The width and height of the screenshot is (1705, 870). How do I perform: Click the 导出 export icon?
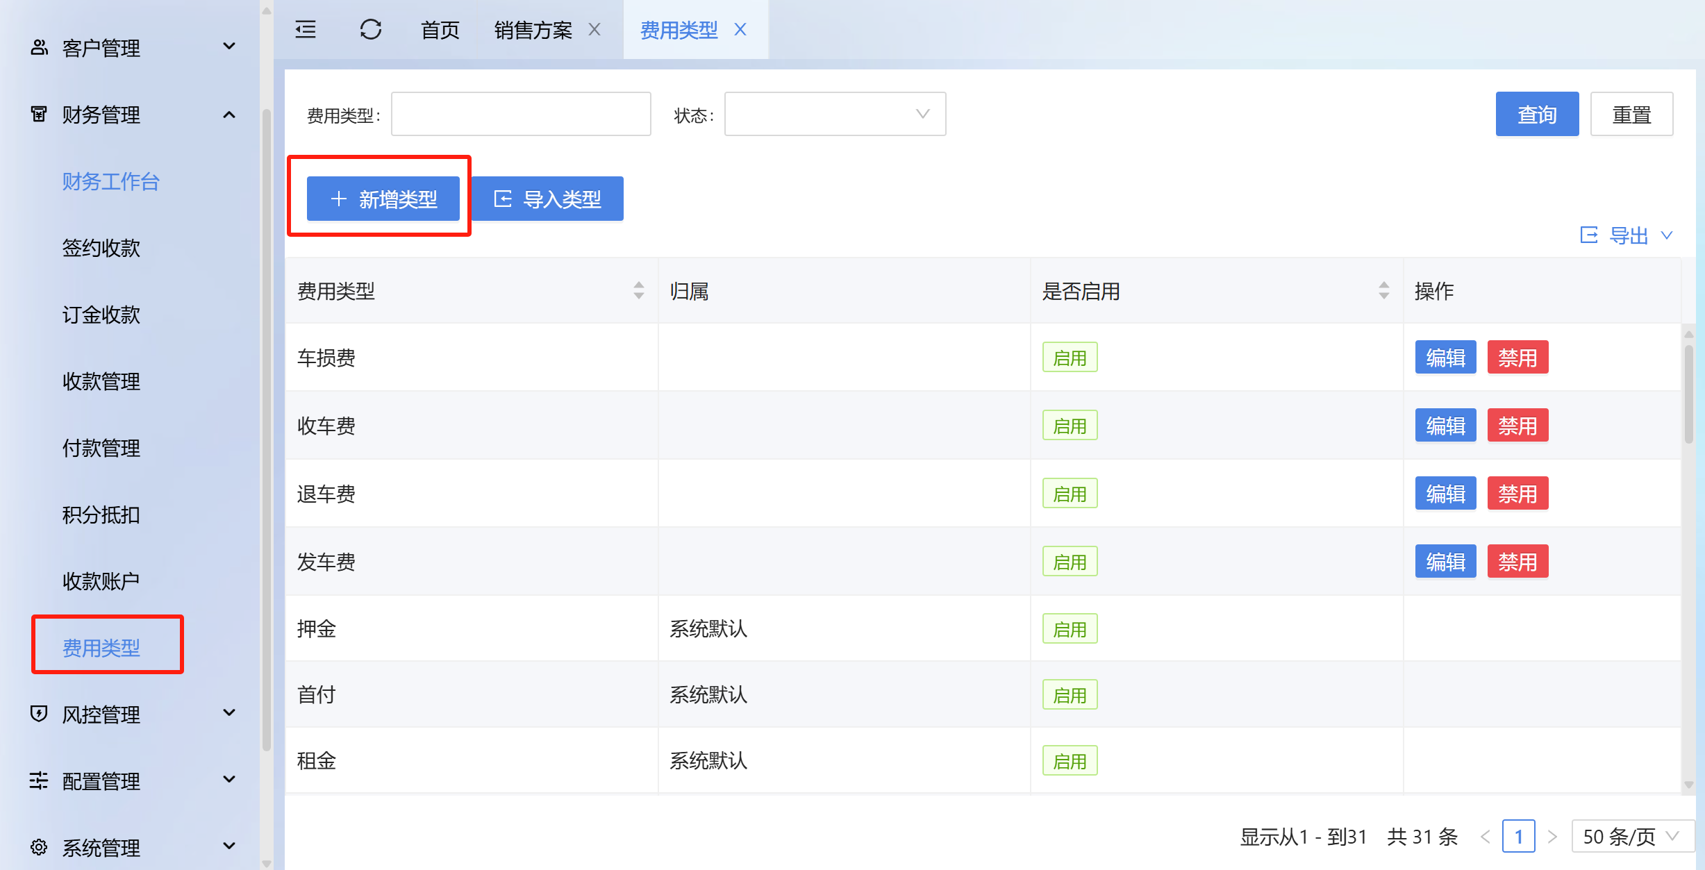click(x=1588, y=235)
